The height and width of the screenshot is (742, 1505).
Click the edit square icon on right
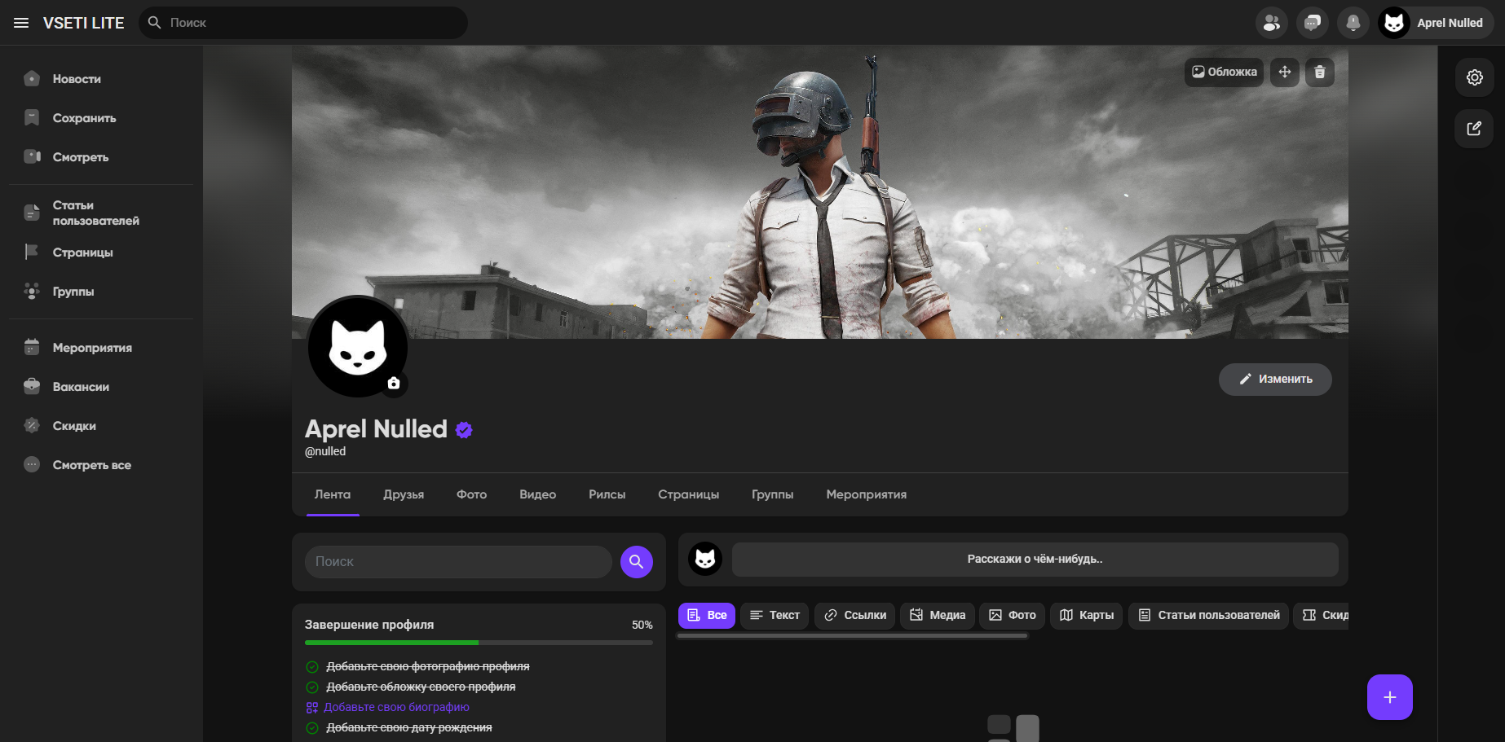click(x=1474, y=128)
